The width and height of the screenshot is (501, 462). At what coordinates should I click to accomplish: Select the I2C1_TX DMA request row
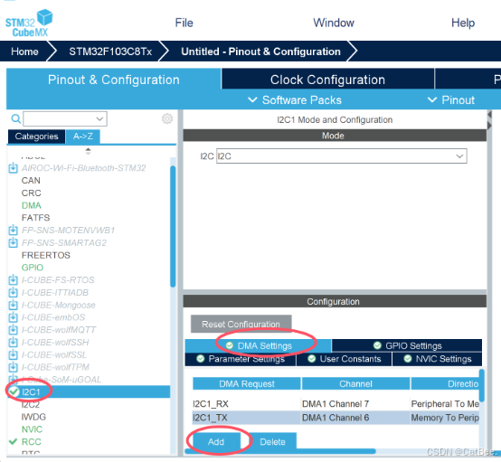tap(336, 418)
